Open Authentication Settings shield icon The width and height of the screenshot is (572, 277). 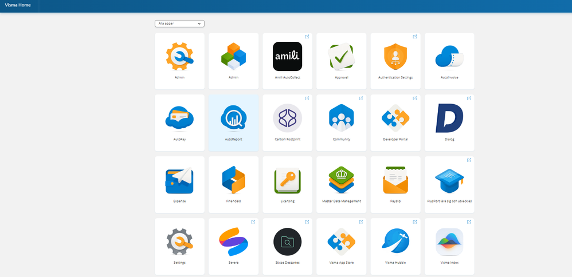(x=395, y=57)
